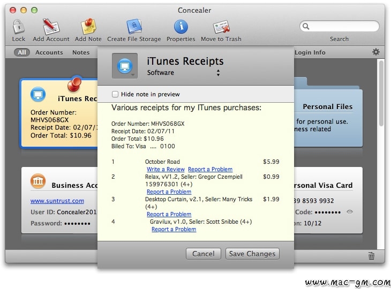Click the Lock padlock icon
Screen dimensions: 391x289
point(19,27)
